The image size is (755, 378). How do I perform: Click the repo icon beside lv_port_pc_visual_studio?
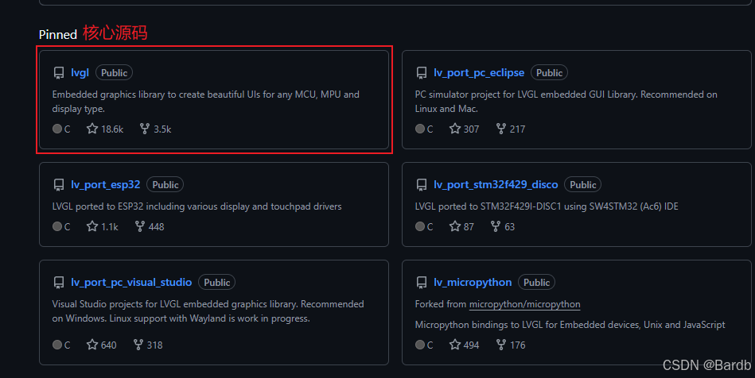pyautogui.click(x=59, y=283)
